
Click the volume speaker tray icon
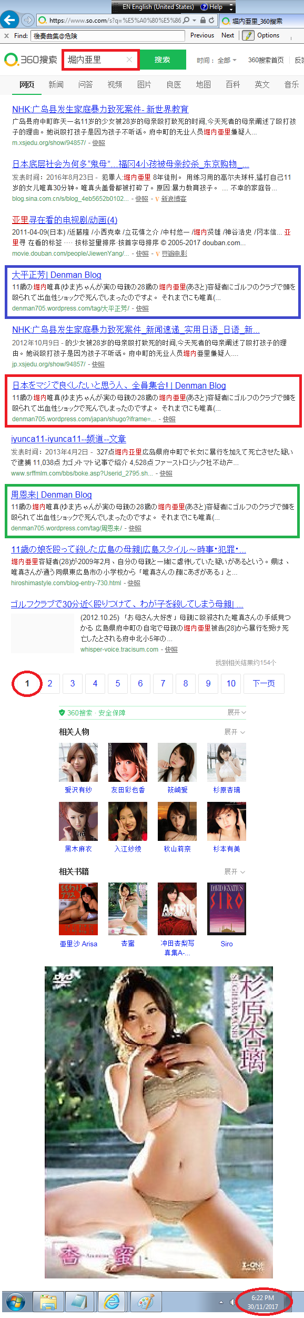tap(232, 1302)
